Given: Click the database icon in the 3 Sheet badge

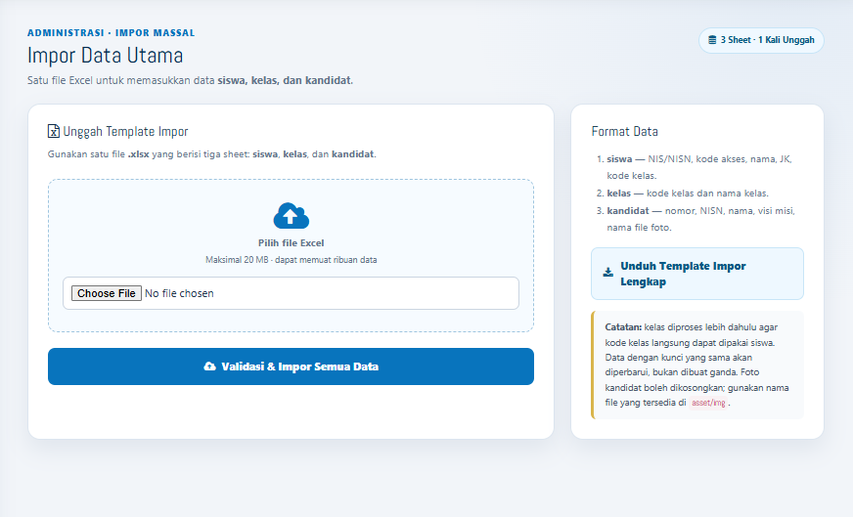Looking at the screenshot, I should click(x=712, y=40).
